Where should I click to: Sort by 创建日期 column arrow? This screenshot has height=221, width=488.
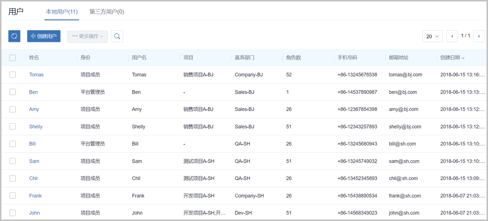click(463, 58)
